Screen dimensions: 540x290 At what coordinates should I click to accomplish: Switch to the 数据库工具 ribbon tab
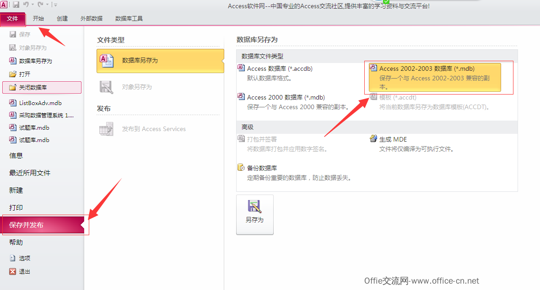point(129,19)
